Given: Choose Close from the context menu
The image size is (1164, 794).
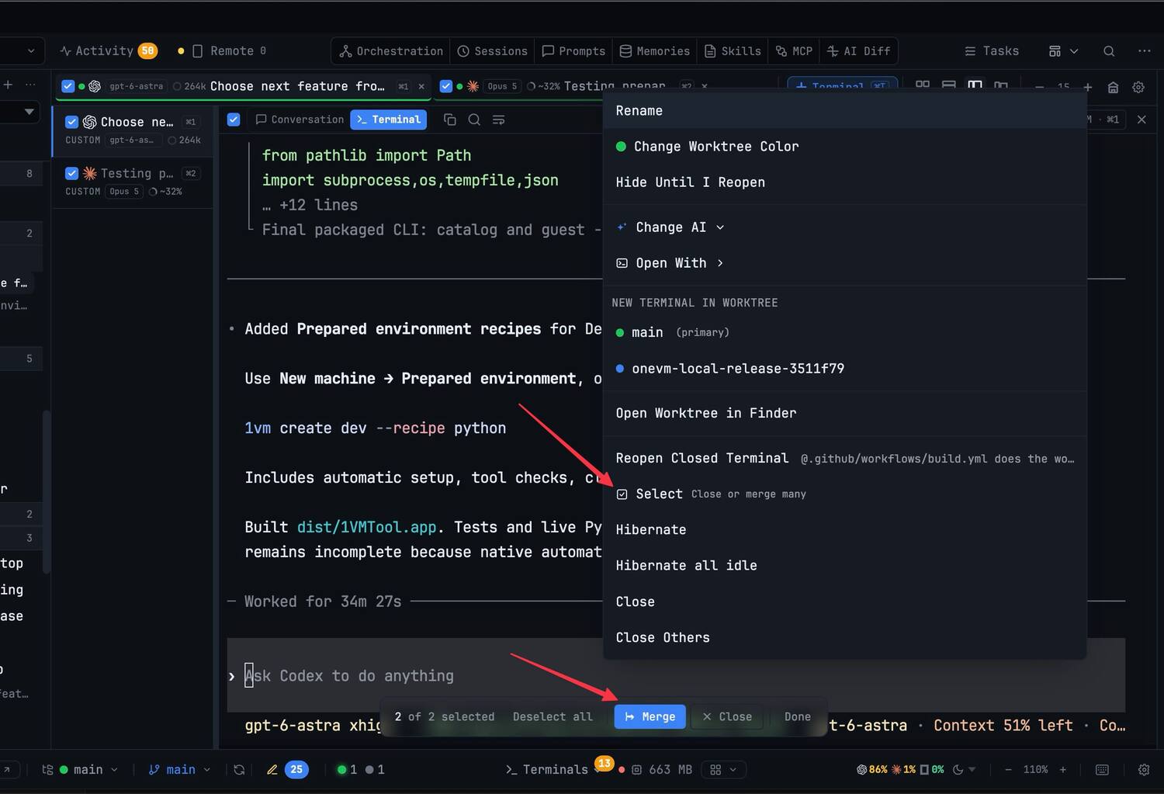Looking at the screenshot, I should 844,602.
